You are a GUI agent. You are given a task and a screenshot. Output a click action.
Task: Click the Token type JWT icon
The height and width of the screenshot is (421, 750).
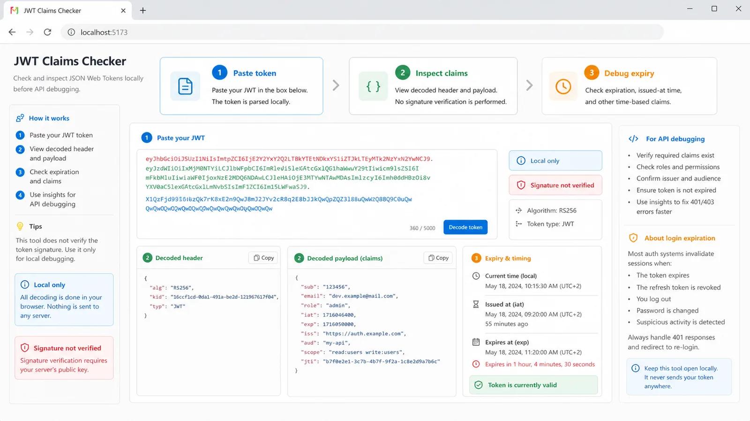coord(518,224)
